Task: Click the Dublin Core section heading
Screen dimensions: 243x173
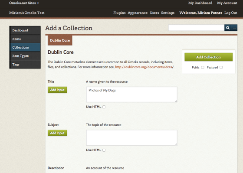Action: click(61, 52)
